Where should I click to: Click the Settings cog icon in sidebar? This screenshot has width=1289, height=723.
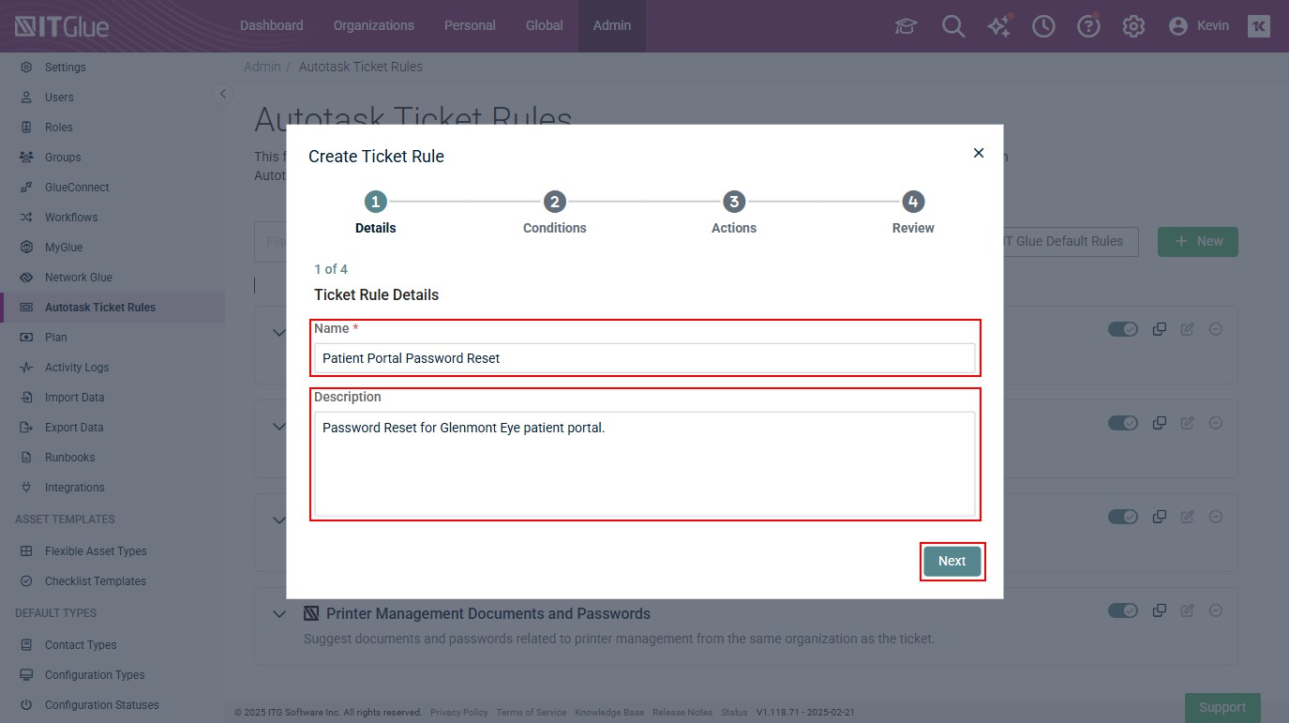tap(26, 68)
